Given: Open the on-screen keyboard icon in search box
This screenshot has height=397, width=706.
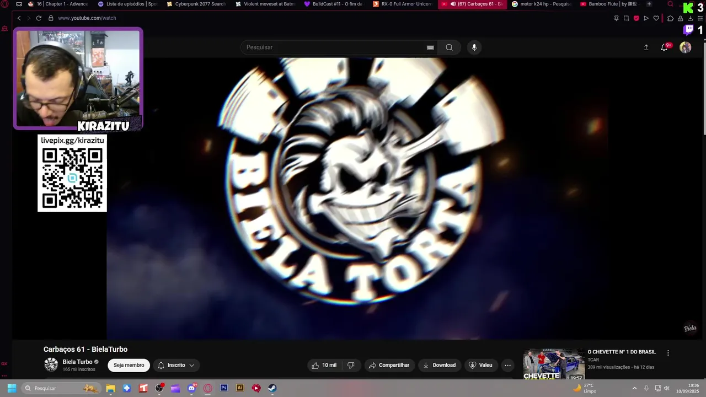Looking at the screenshot, I should tap(430, 47).
